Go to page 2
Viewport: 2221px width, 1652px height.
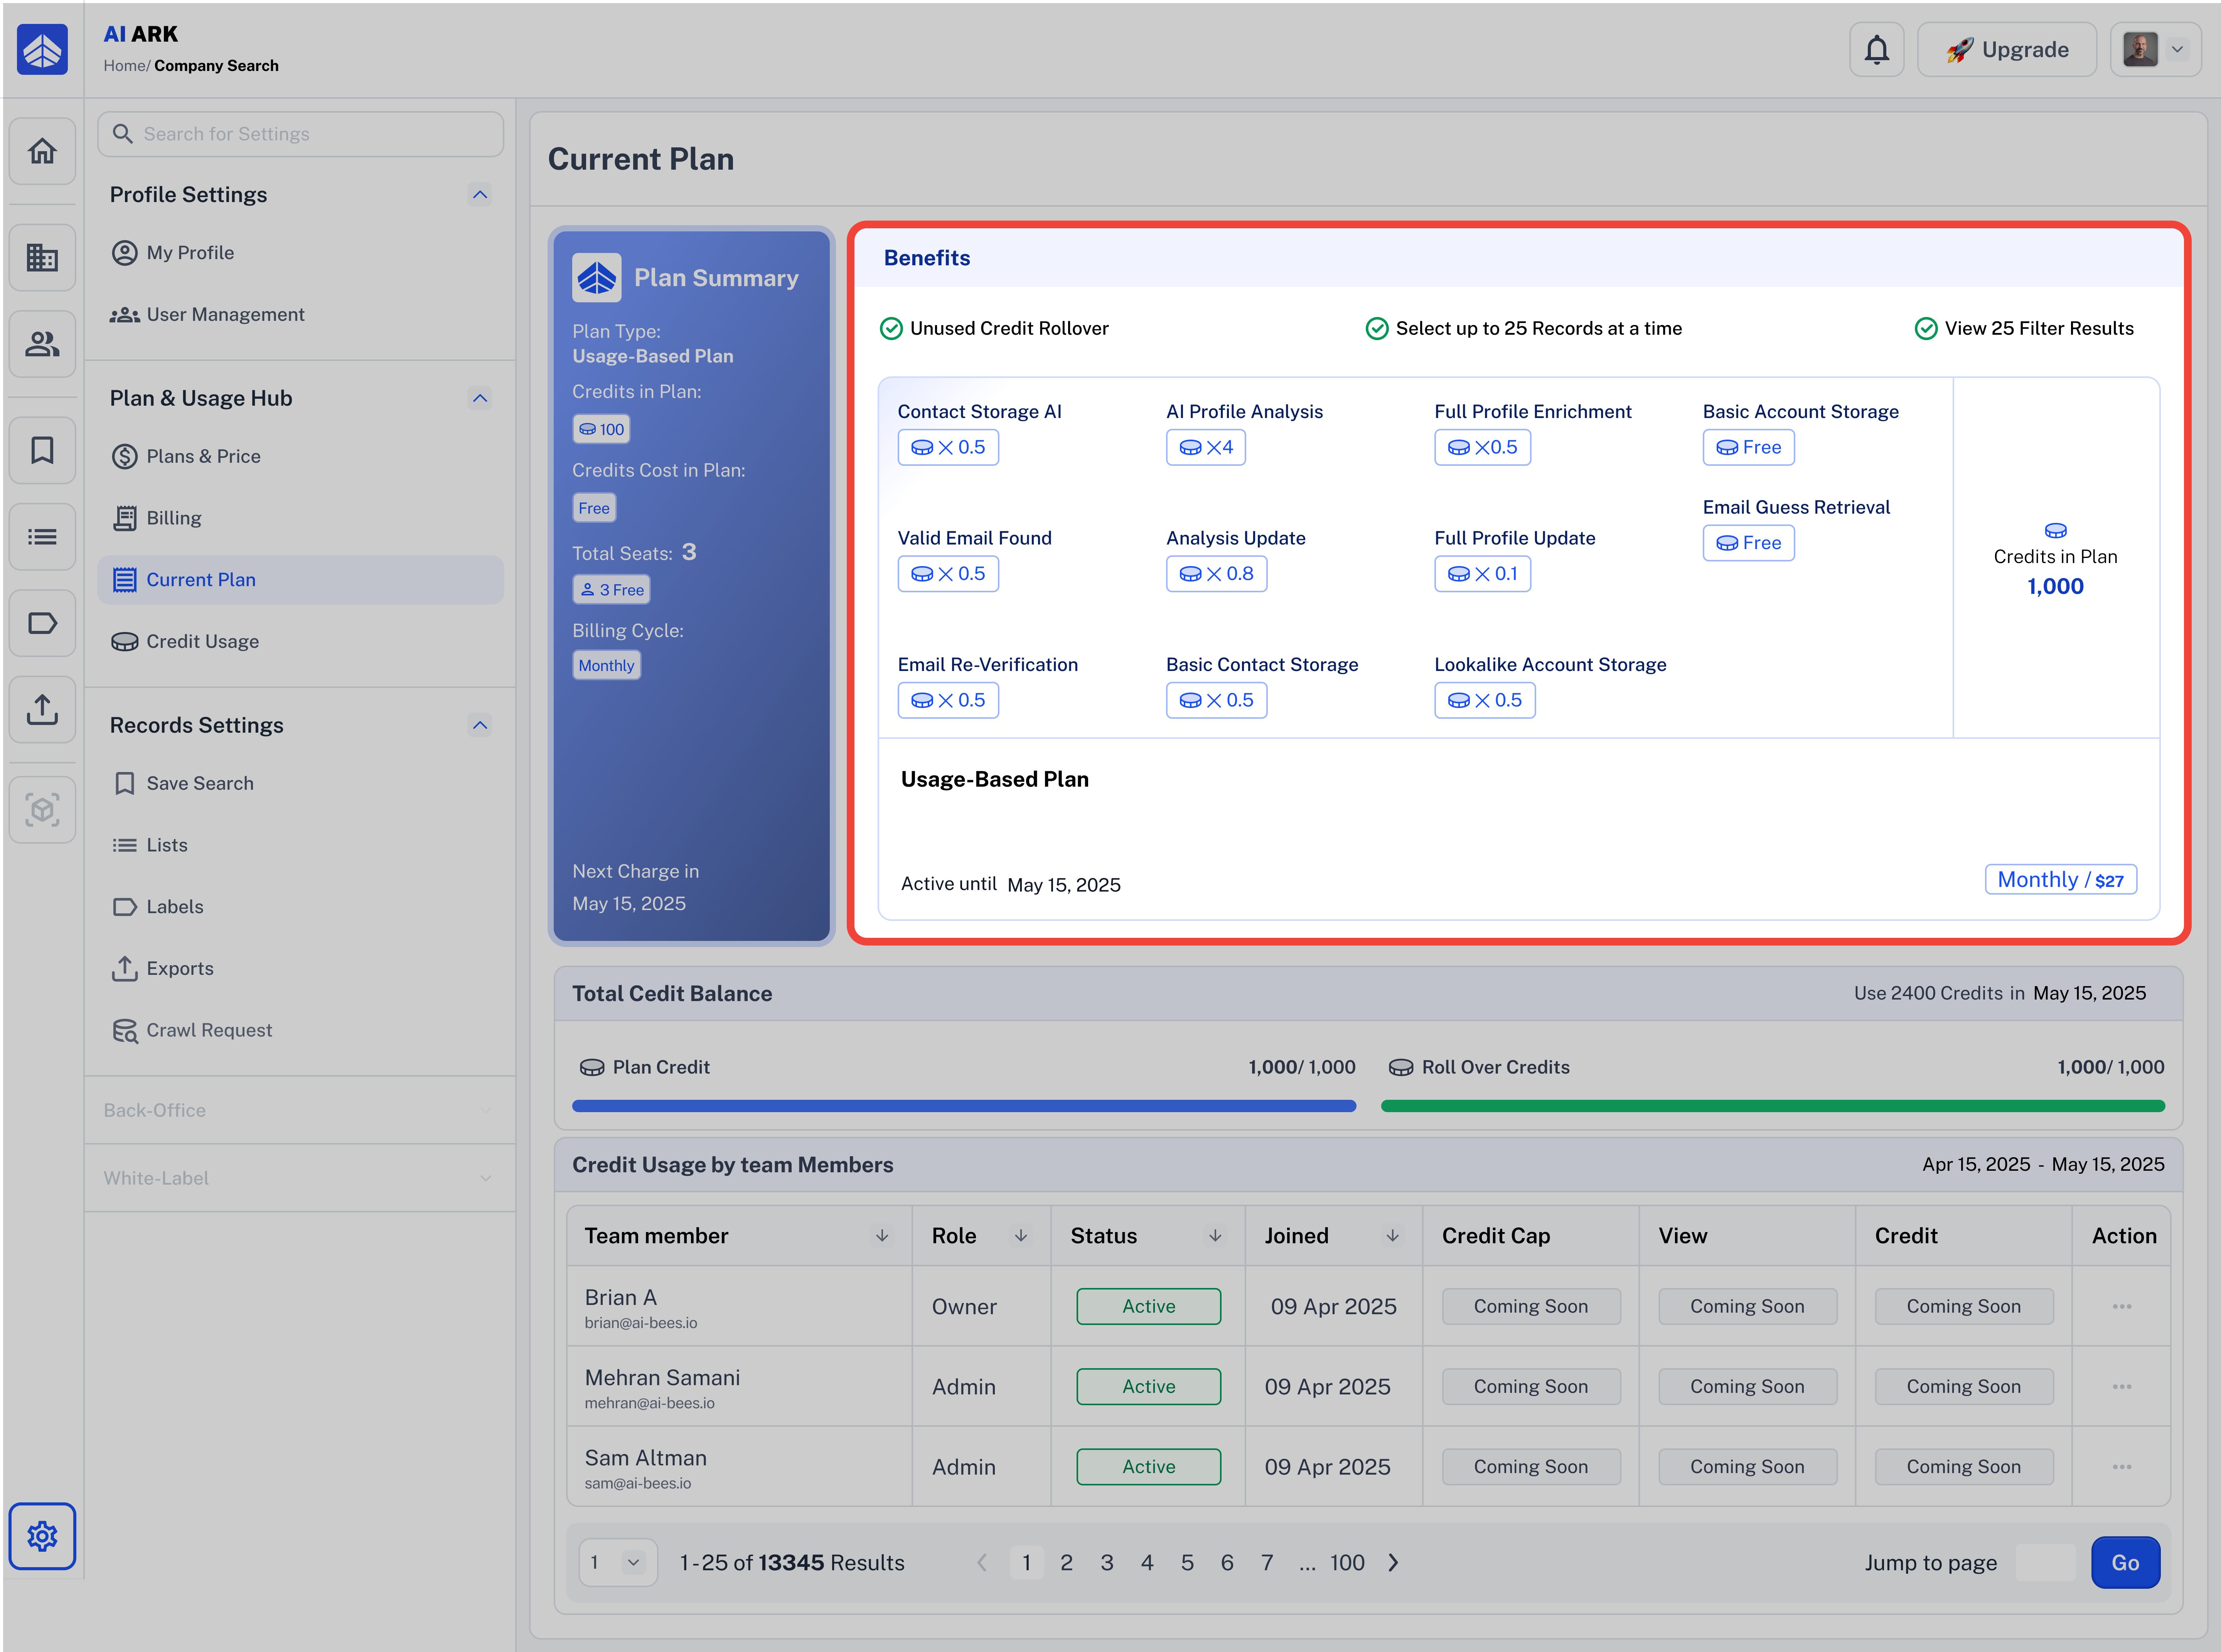[1066, 1562]
